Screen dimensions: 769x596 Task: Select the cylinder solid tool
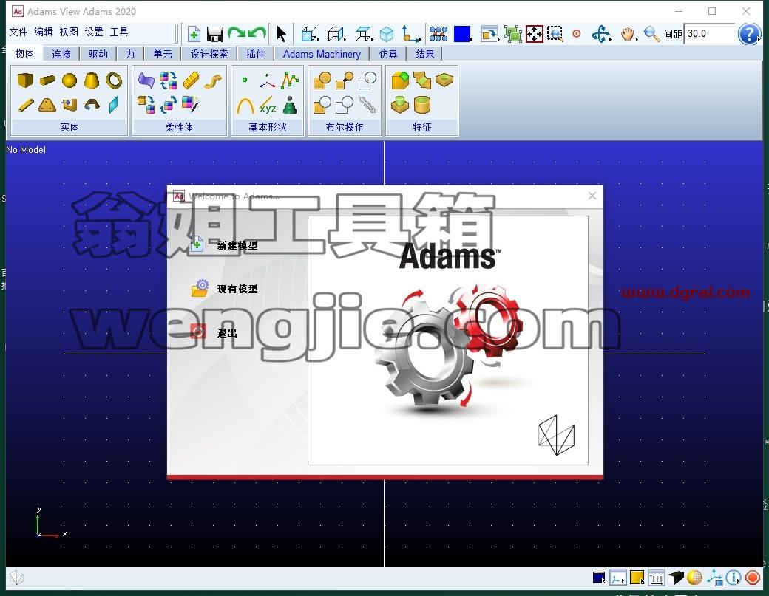[47, 80]
